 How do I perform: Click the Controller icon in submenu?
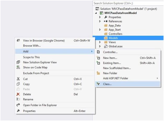[x=98, y=52]
